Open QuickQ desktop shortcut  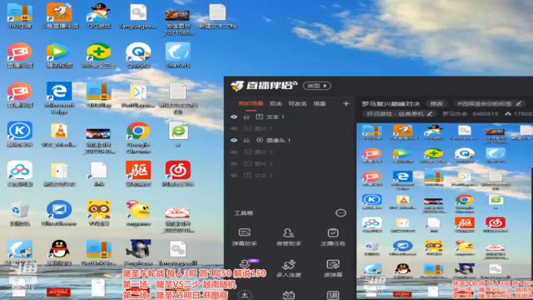click(x=139, y=55)
